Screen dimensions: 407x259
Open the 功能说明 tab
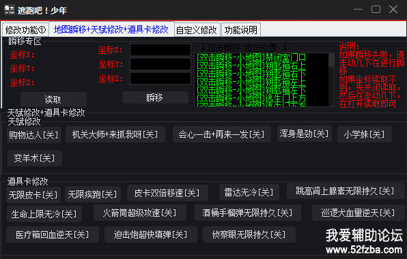[241, 30]
